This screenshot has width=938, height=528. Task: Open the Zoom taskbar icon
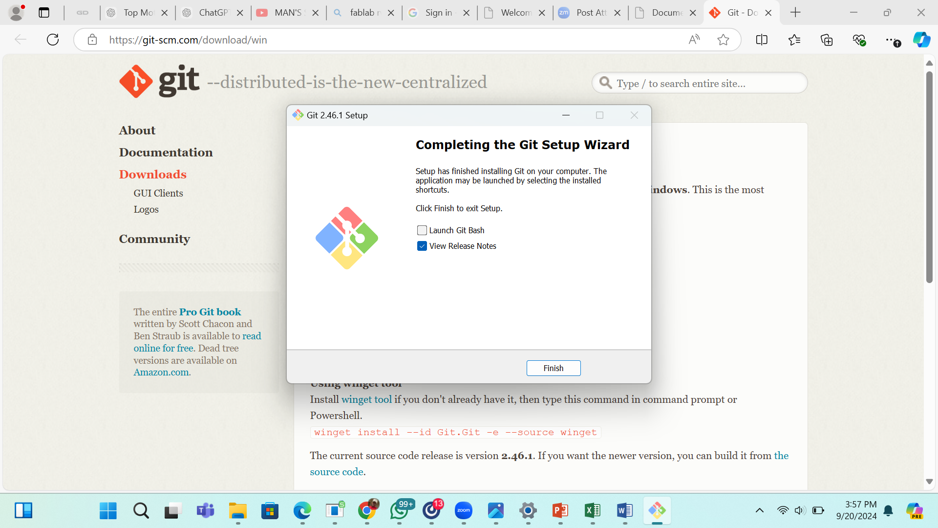pos(464,511)
